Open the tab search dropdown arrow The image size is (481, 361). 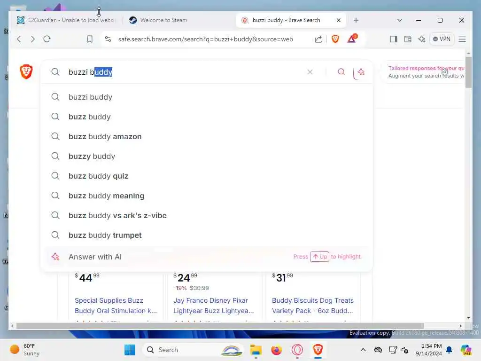coord(399,20)
